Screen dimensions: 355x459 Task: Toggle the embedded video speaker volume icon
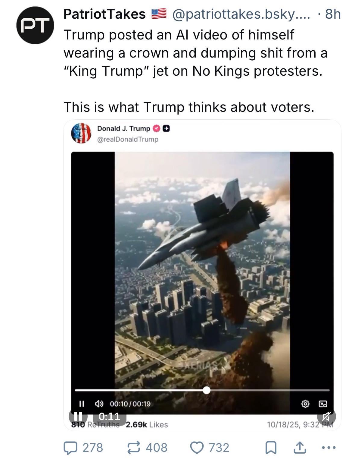[99, 404]
